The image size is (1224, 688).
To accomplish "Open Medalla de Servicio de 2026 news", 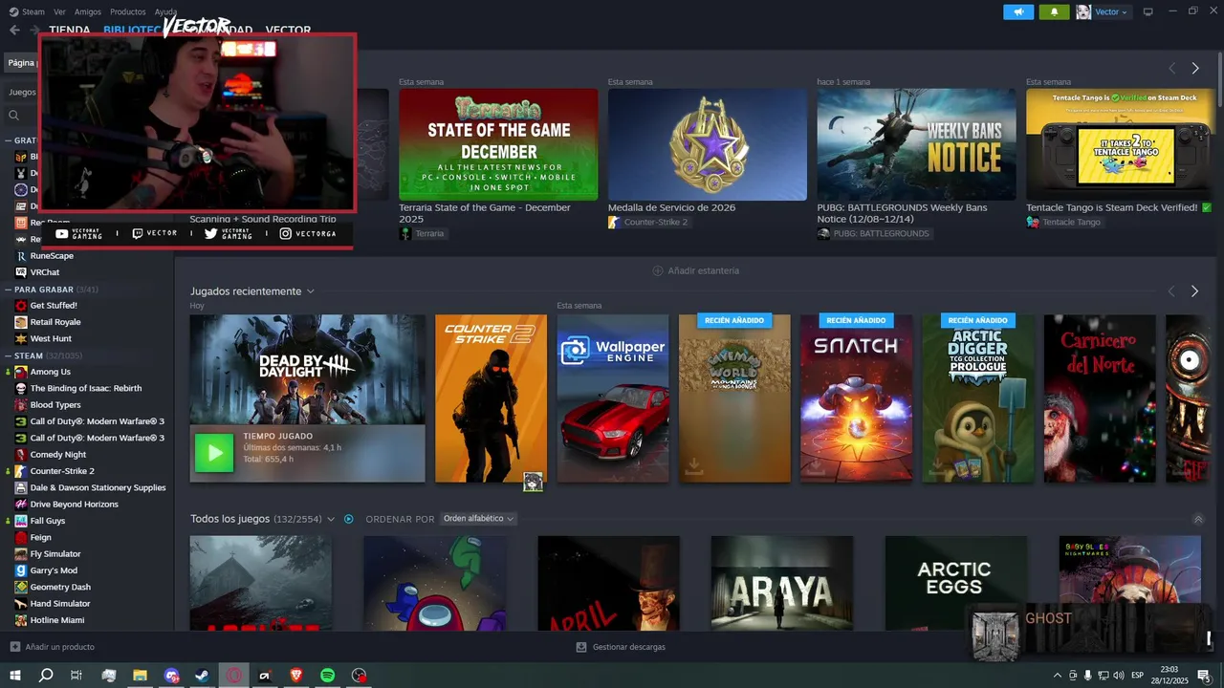I will click(x=671, y=207).
